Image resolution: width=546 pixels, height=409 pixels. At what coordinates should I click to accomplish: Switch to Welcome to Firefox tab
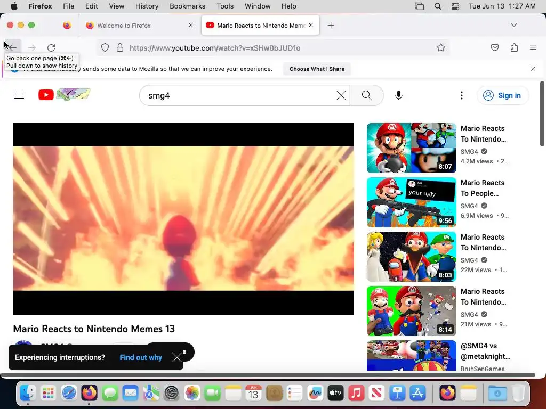pos(140,26)
